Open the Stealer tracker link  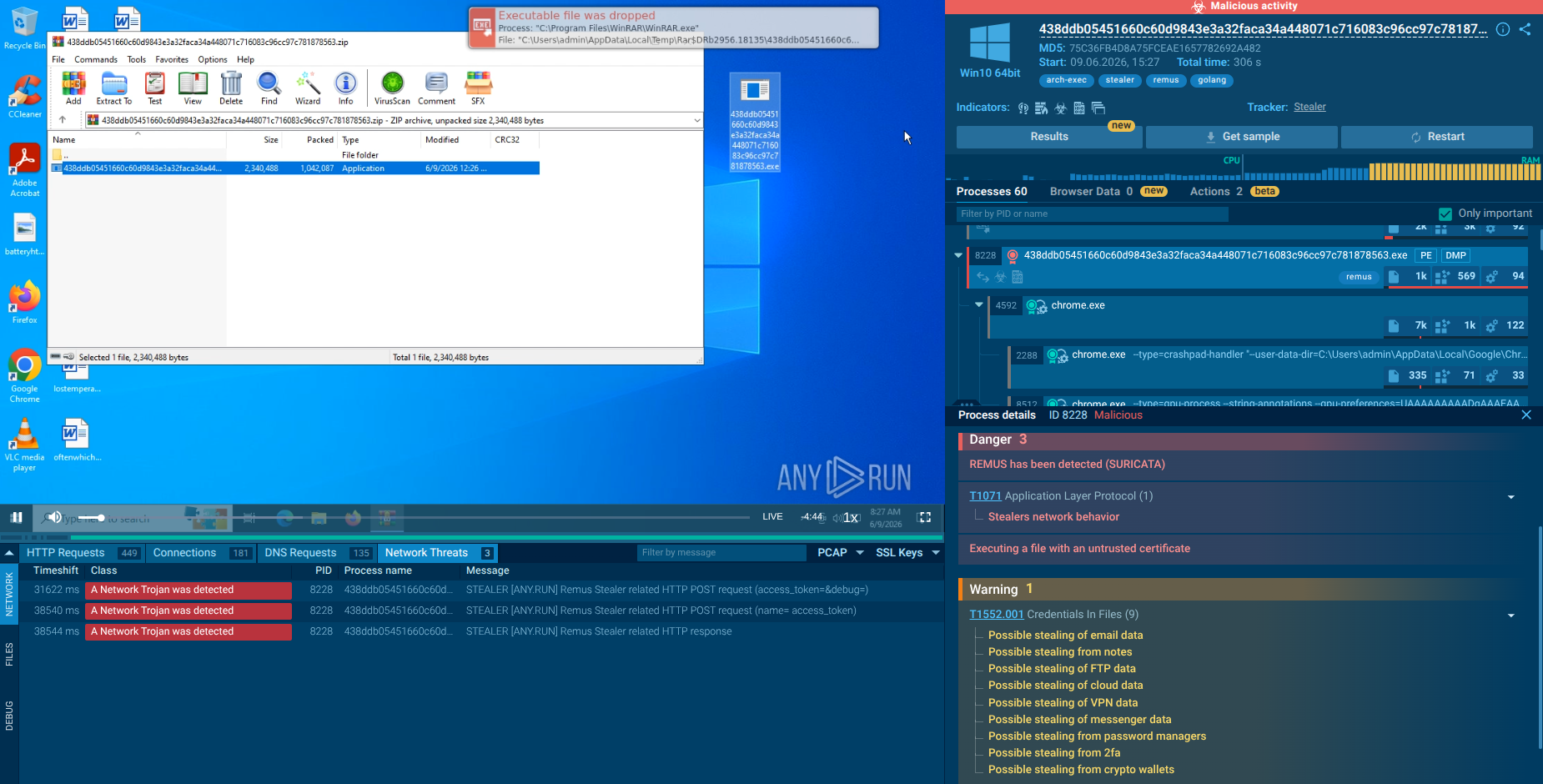(1309, 107)
